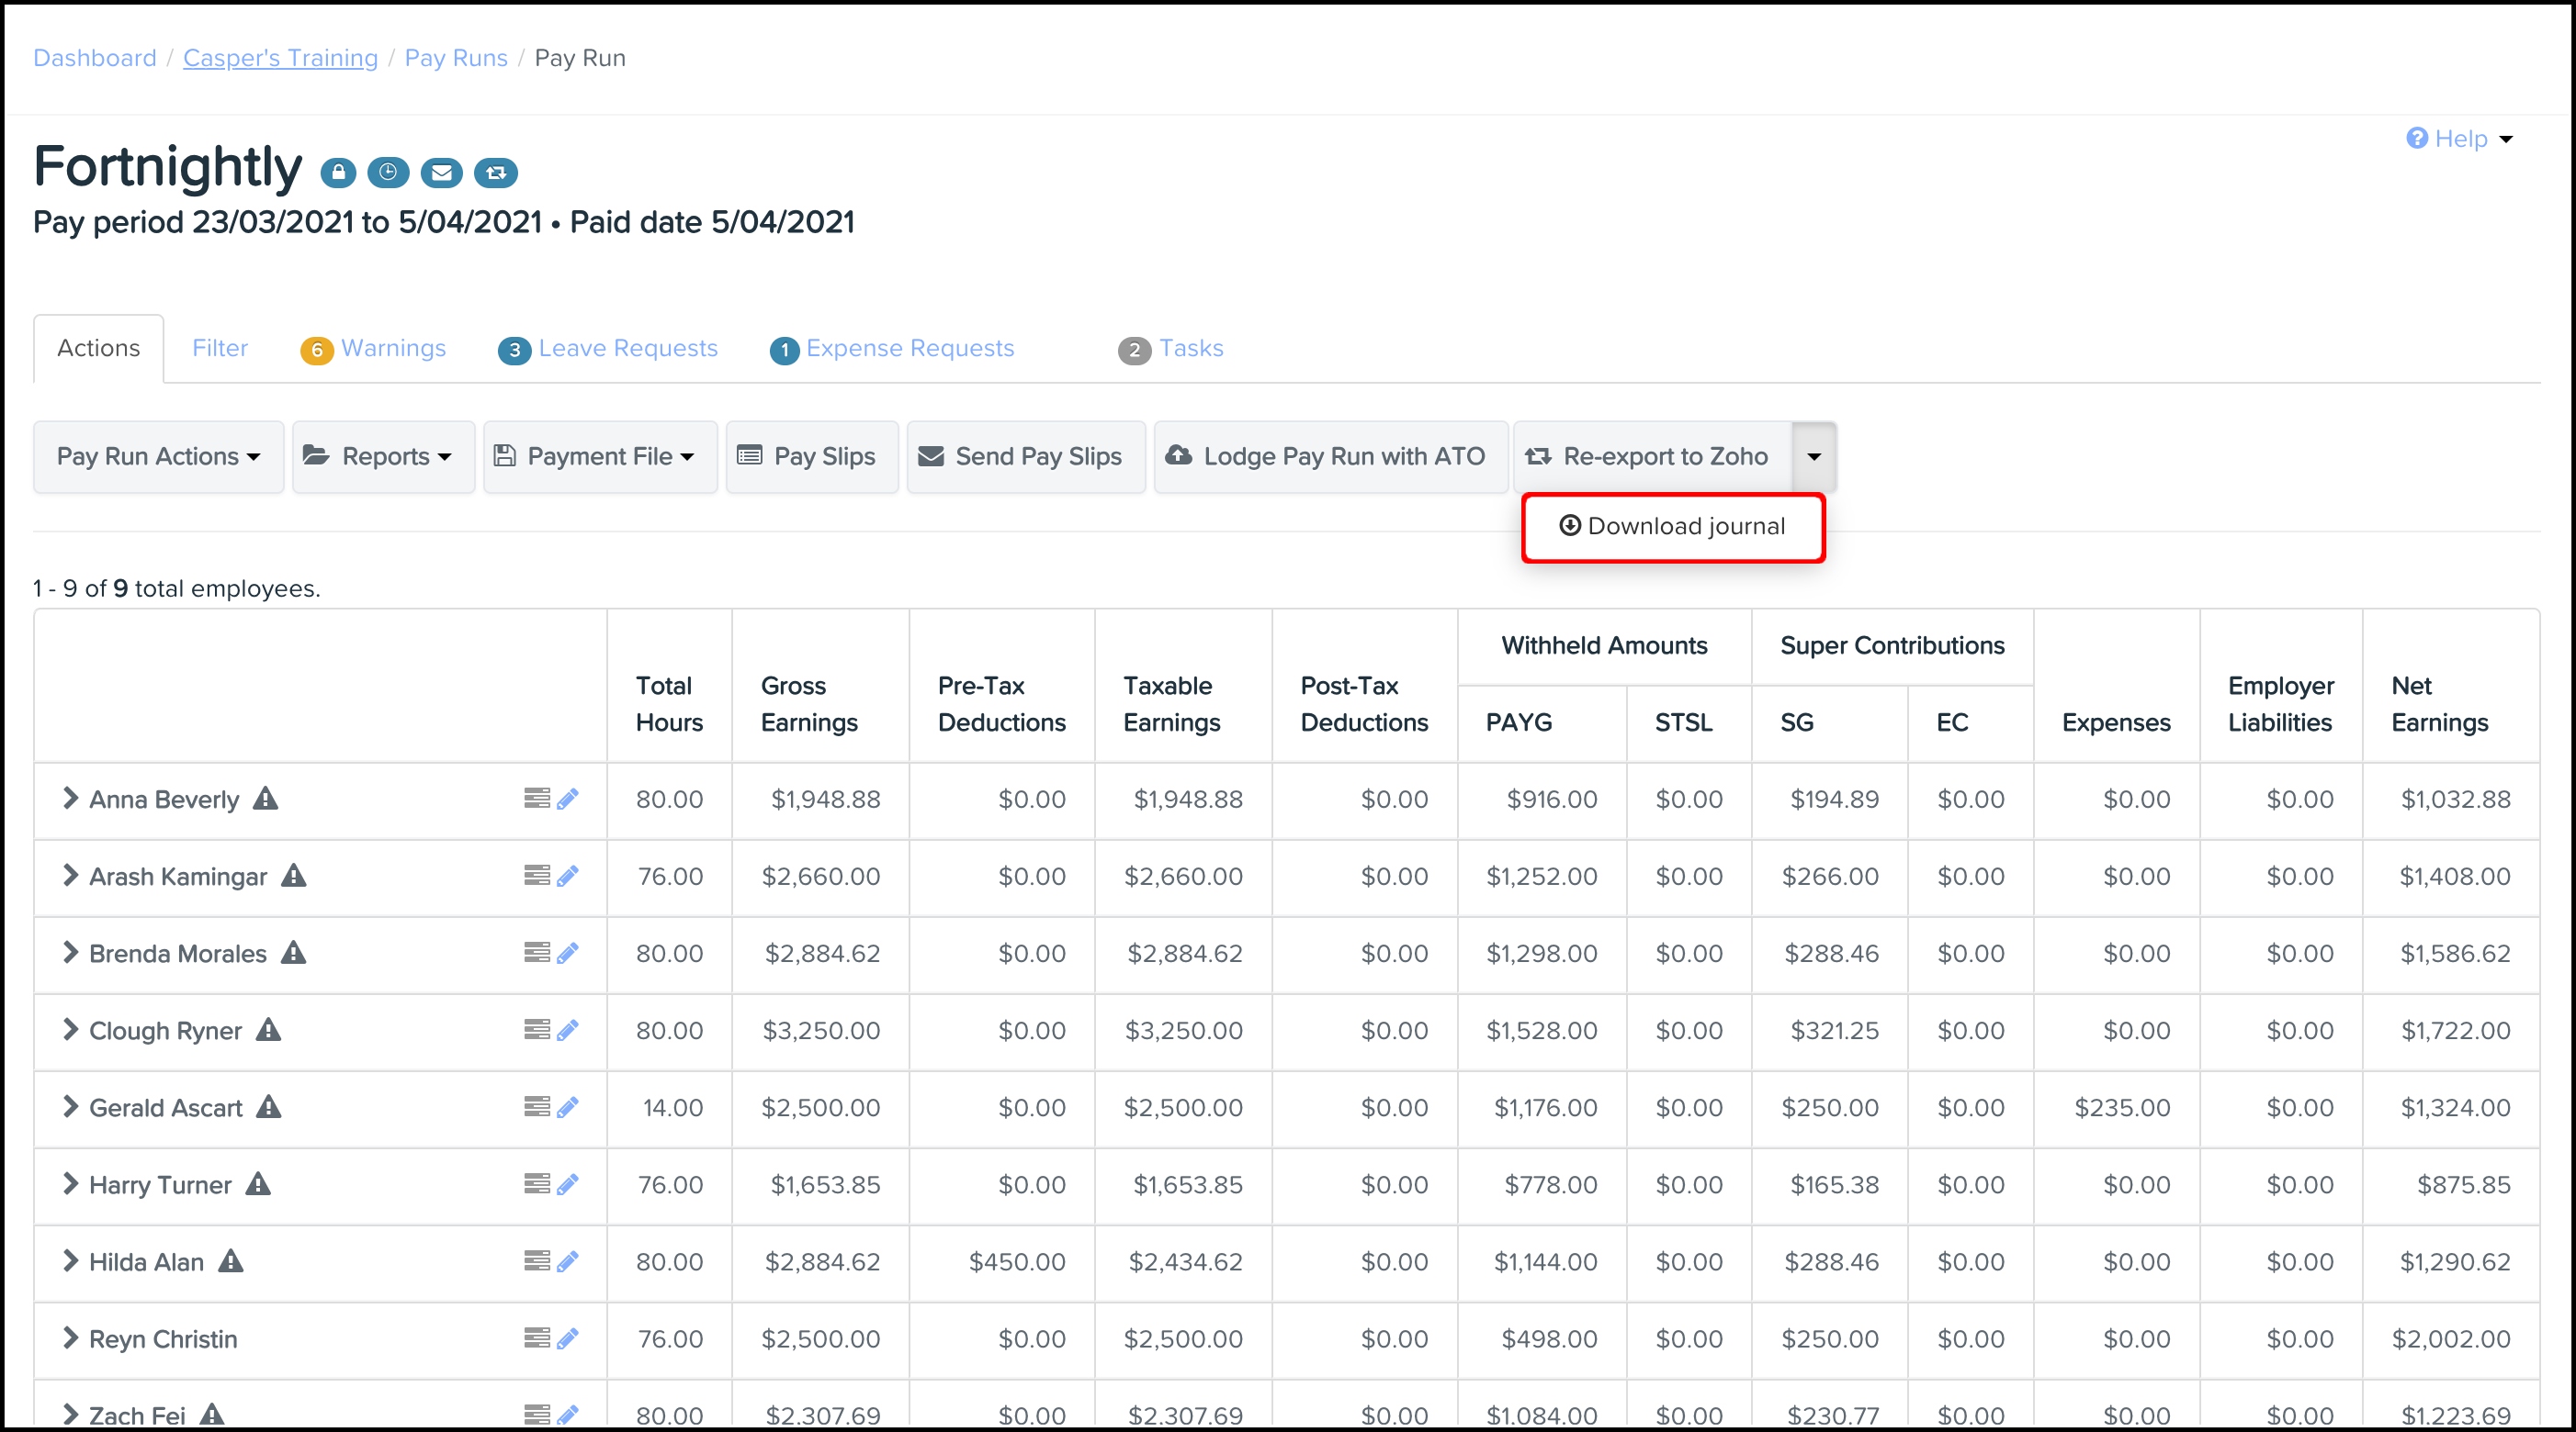Click Hilda Alan's $450.00 pre-tax deduction
The height and width of the screenshot is (1432, 2576).
click(1017, 1262)
